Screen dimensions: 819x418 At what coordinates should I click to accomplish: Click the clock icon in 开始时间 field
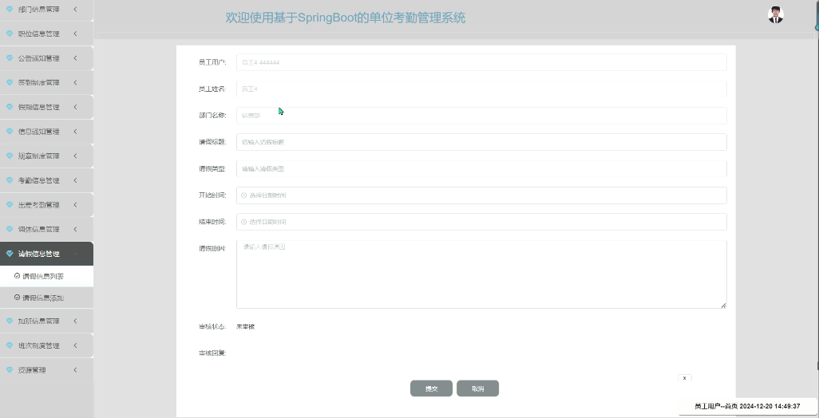(x=244, y=195)
